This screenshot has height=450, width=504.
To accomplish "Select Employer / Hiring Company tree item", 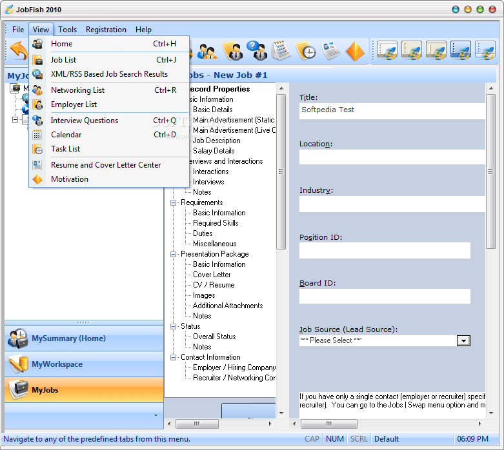I will (234, 367).
